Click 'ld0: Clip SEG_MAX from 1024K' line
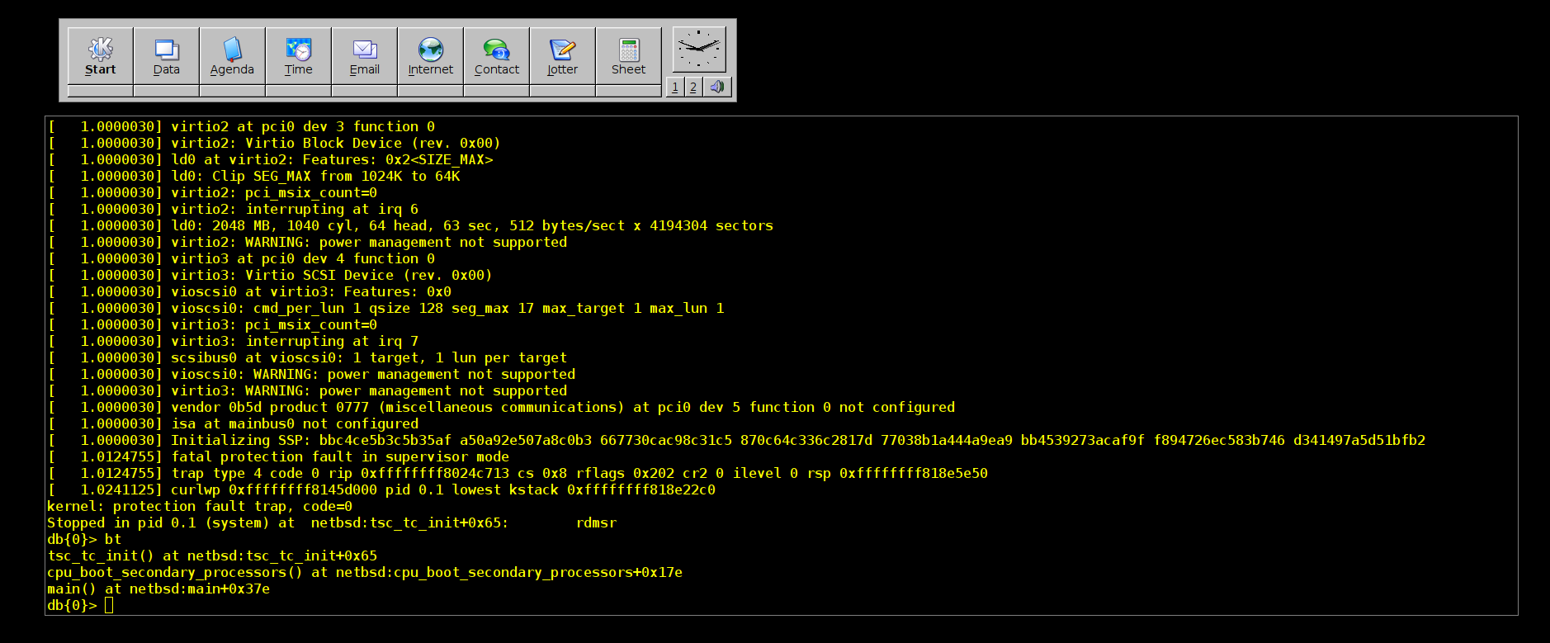1550x643 pixels. [253, 176]
